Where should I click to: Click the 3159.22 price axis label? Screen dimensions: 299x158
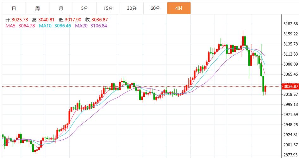pos(290,34)
